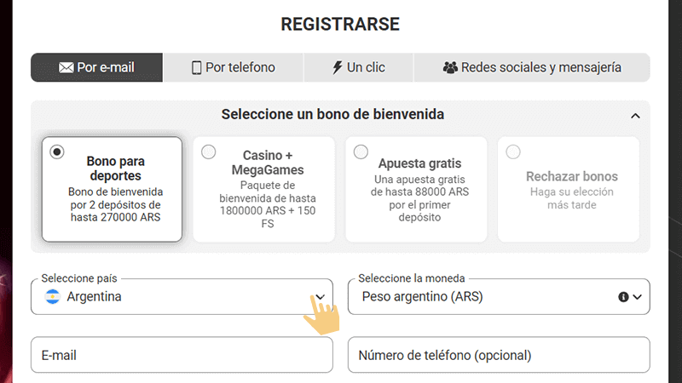Choose the Apuesta gratis radio option
Screen dimensions: 682x383
[361, 152]
